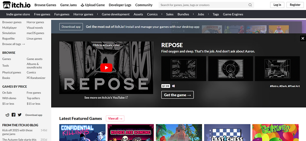The height and width of the screenshot is (141, 306).
Task: Open Multiplayer sidebar link
Action: pos(10,28)
